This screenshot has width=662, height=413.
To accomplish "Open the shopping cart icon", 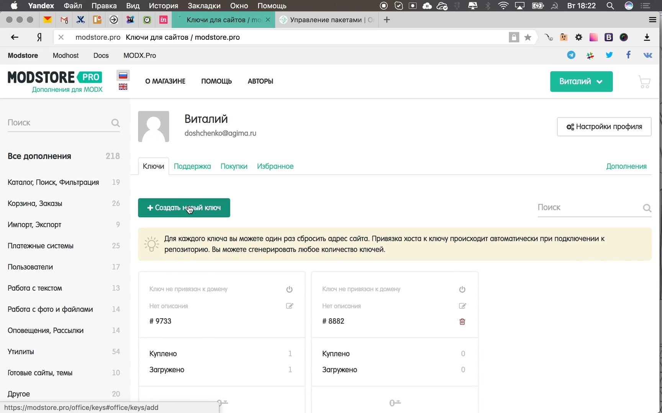I will pos(644,82).
